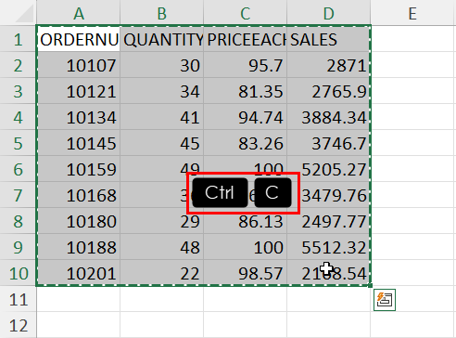Select price cell 81.35
The height and width of the screenshot is (338, 456).
246,91
